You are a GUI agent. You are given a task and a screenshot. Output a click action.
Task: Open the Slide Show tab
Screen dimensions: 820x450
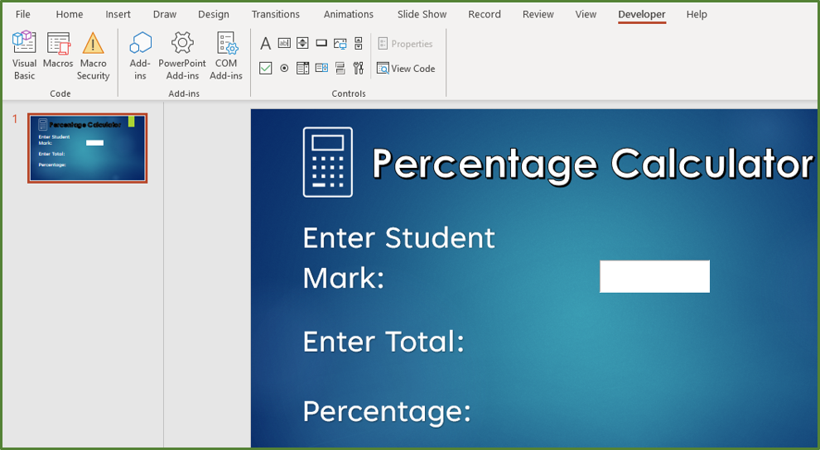coord(422,14)
